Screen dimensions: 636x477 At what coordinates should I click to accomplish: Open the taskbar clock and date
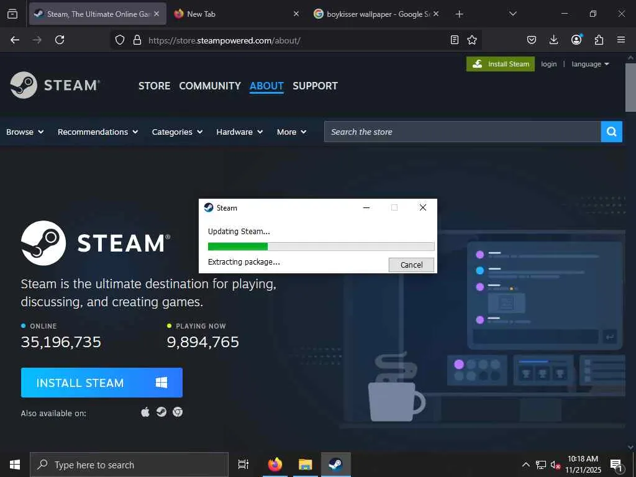(583, 465)
